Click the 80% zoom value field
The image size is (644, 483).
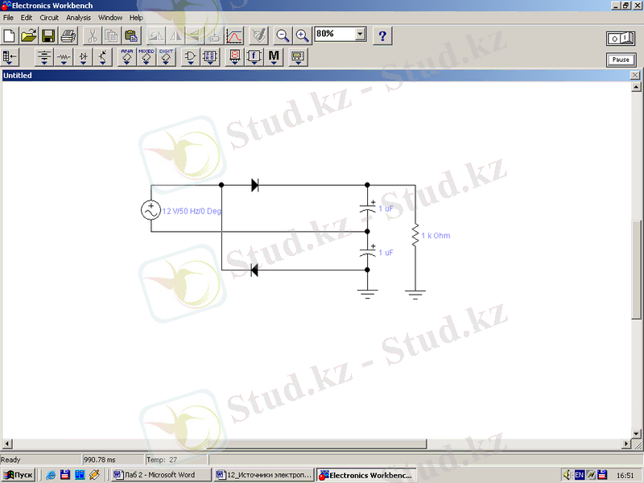pyautogui.click(x=335, y=34)
